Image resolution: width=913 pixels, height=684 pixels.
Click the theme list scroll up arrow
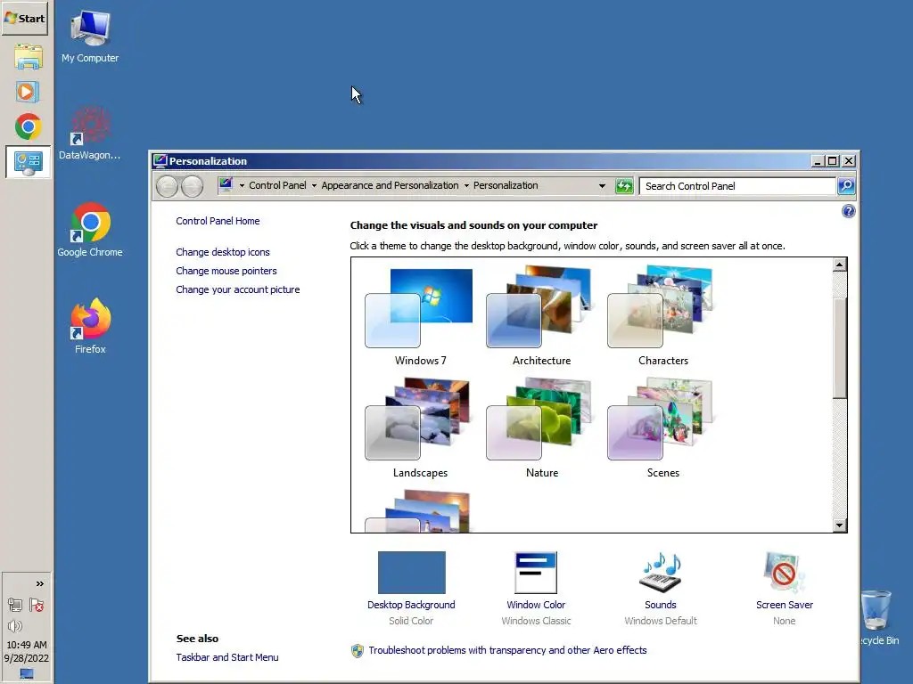(839, 265)
